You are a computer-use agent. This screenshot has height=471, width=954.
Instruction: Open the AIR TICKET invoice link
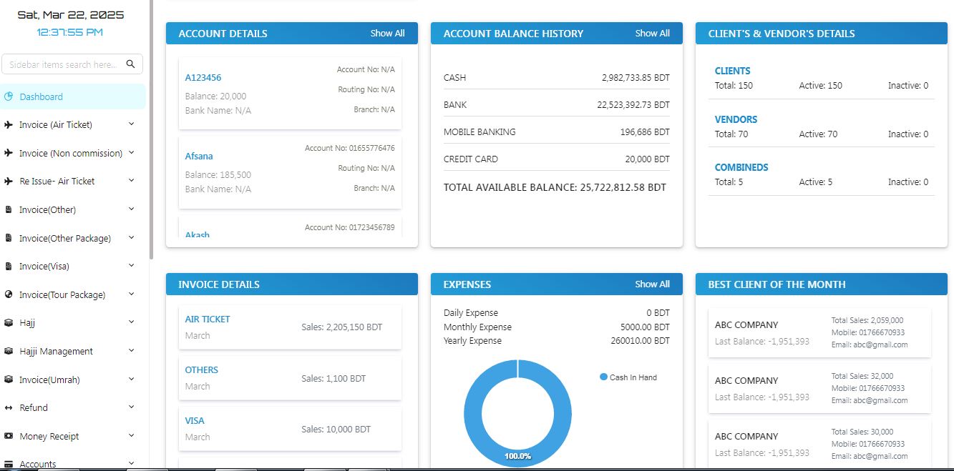208,319
